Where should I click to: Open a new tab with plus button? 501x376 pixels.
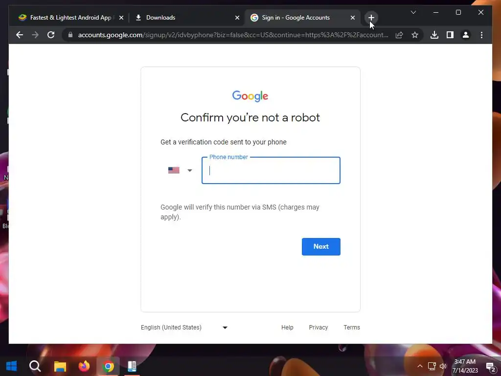pyautogui.click(x=371, y=18)
